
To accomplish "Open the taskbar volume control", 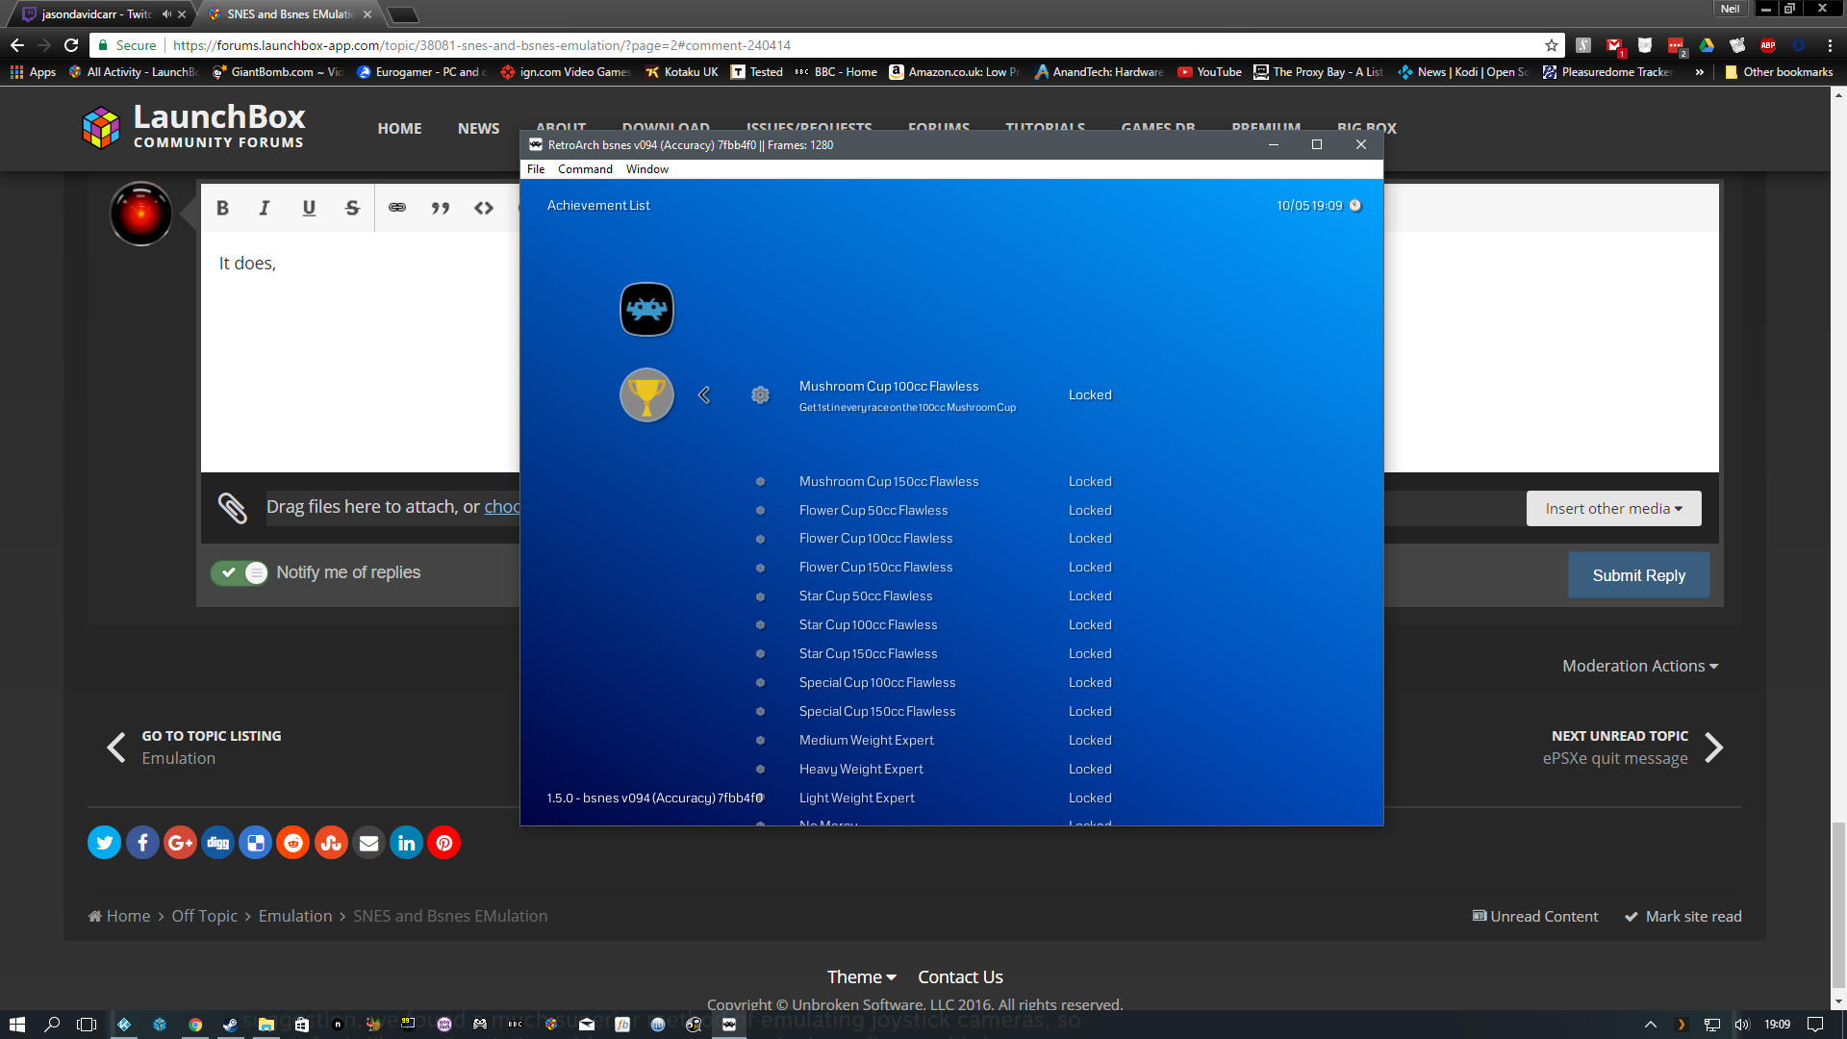I will 1741,1025.
